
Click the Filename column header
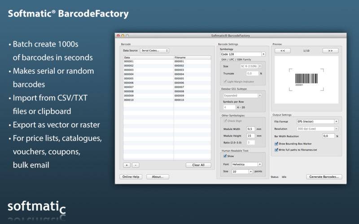coord(193,58)
